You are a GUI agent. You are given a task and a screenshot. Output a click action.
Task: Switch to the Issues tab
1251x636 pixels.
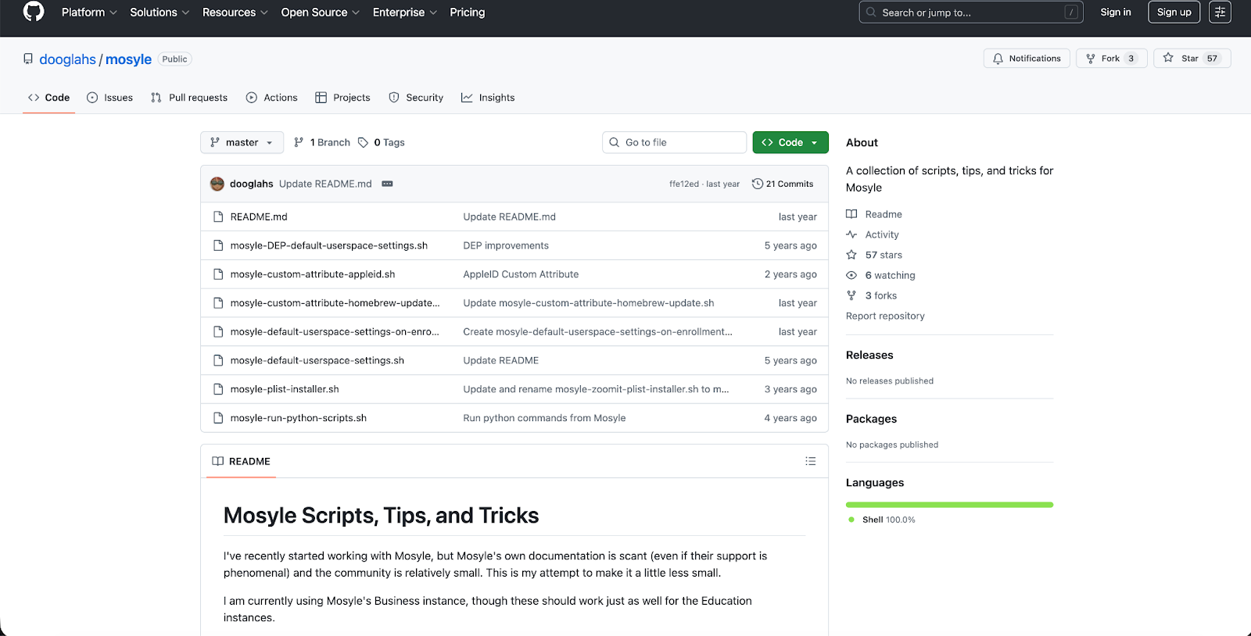109,98
